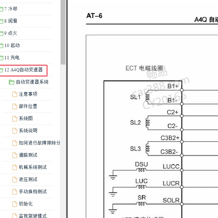Screen dimensions: 218x218
Task: Open the 系统说明 page
Action: pos(28,131)
